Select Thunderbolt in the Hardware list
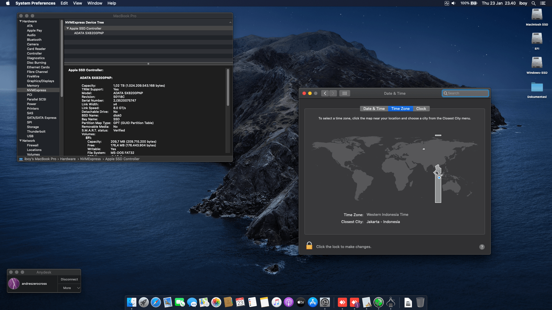This screenshot has width=552, height=310. click(36, 131)
